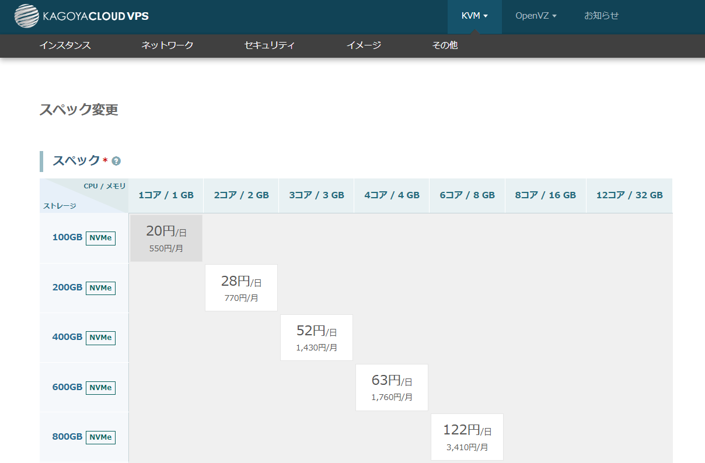Open the その他 menu
The width and height of the screenshot is (705, 463).
[445, 45]
